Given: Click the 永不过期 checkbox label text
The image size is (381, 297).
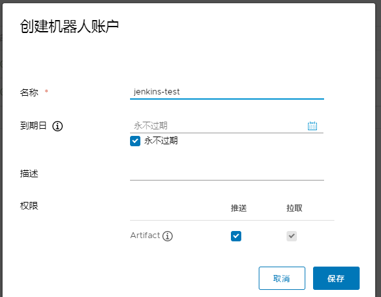Looking at the screenshot, I should pos(161,140).
